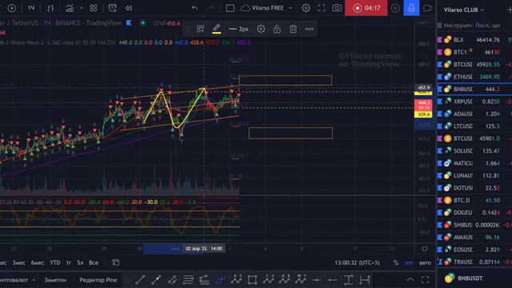
Task: Set the range to 3мес
Action: pyautogui.click(x=19, y=262)
